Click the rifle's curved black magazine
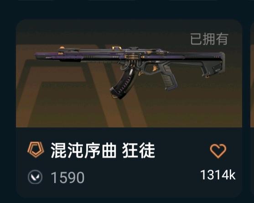This screenshot has height=203, width=254. 121,83
